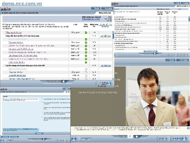Open the Nhận biết khách hàng lesson link
Image resolution: width=190 pixels, height=143 pixels.
(17, 75)
